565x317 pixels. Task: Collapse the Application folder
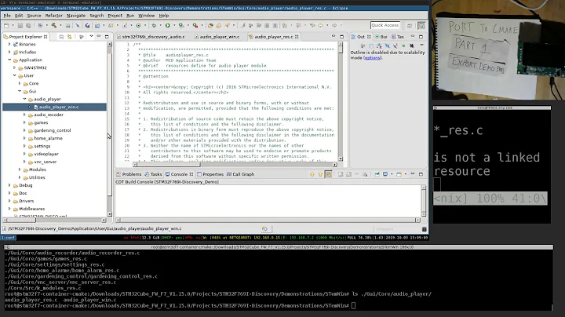(x=9, y=60)
